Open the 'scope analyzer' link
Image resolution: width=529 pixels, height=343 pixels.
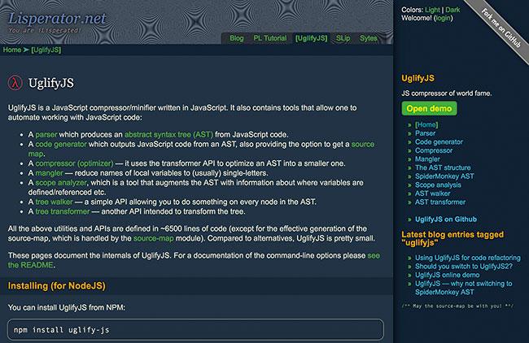pos(61,183)
